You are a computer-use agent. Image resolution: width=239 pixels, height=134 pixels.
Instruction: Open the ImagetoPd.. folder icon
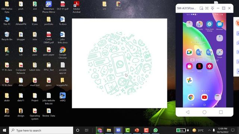point(63,82)
